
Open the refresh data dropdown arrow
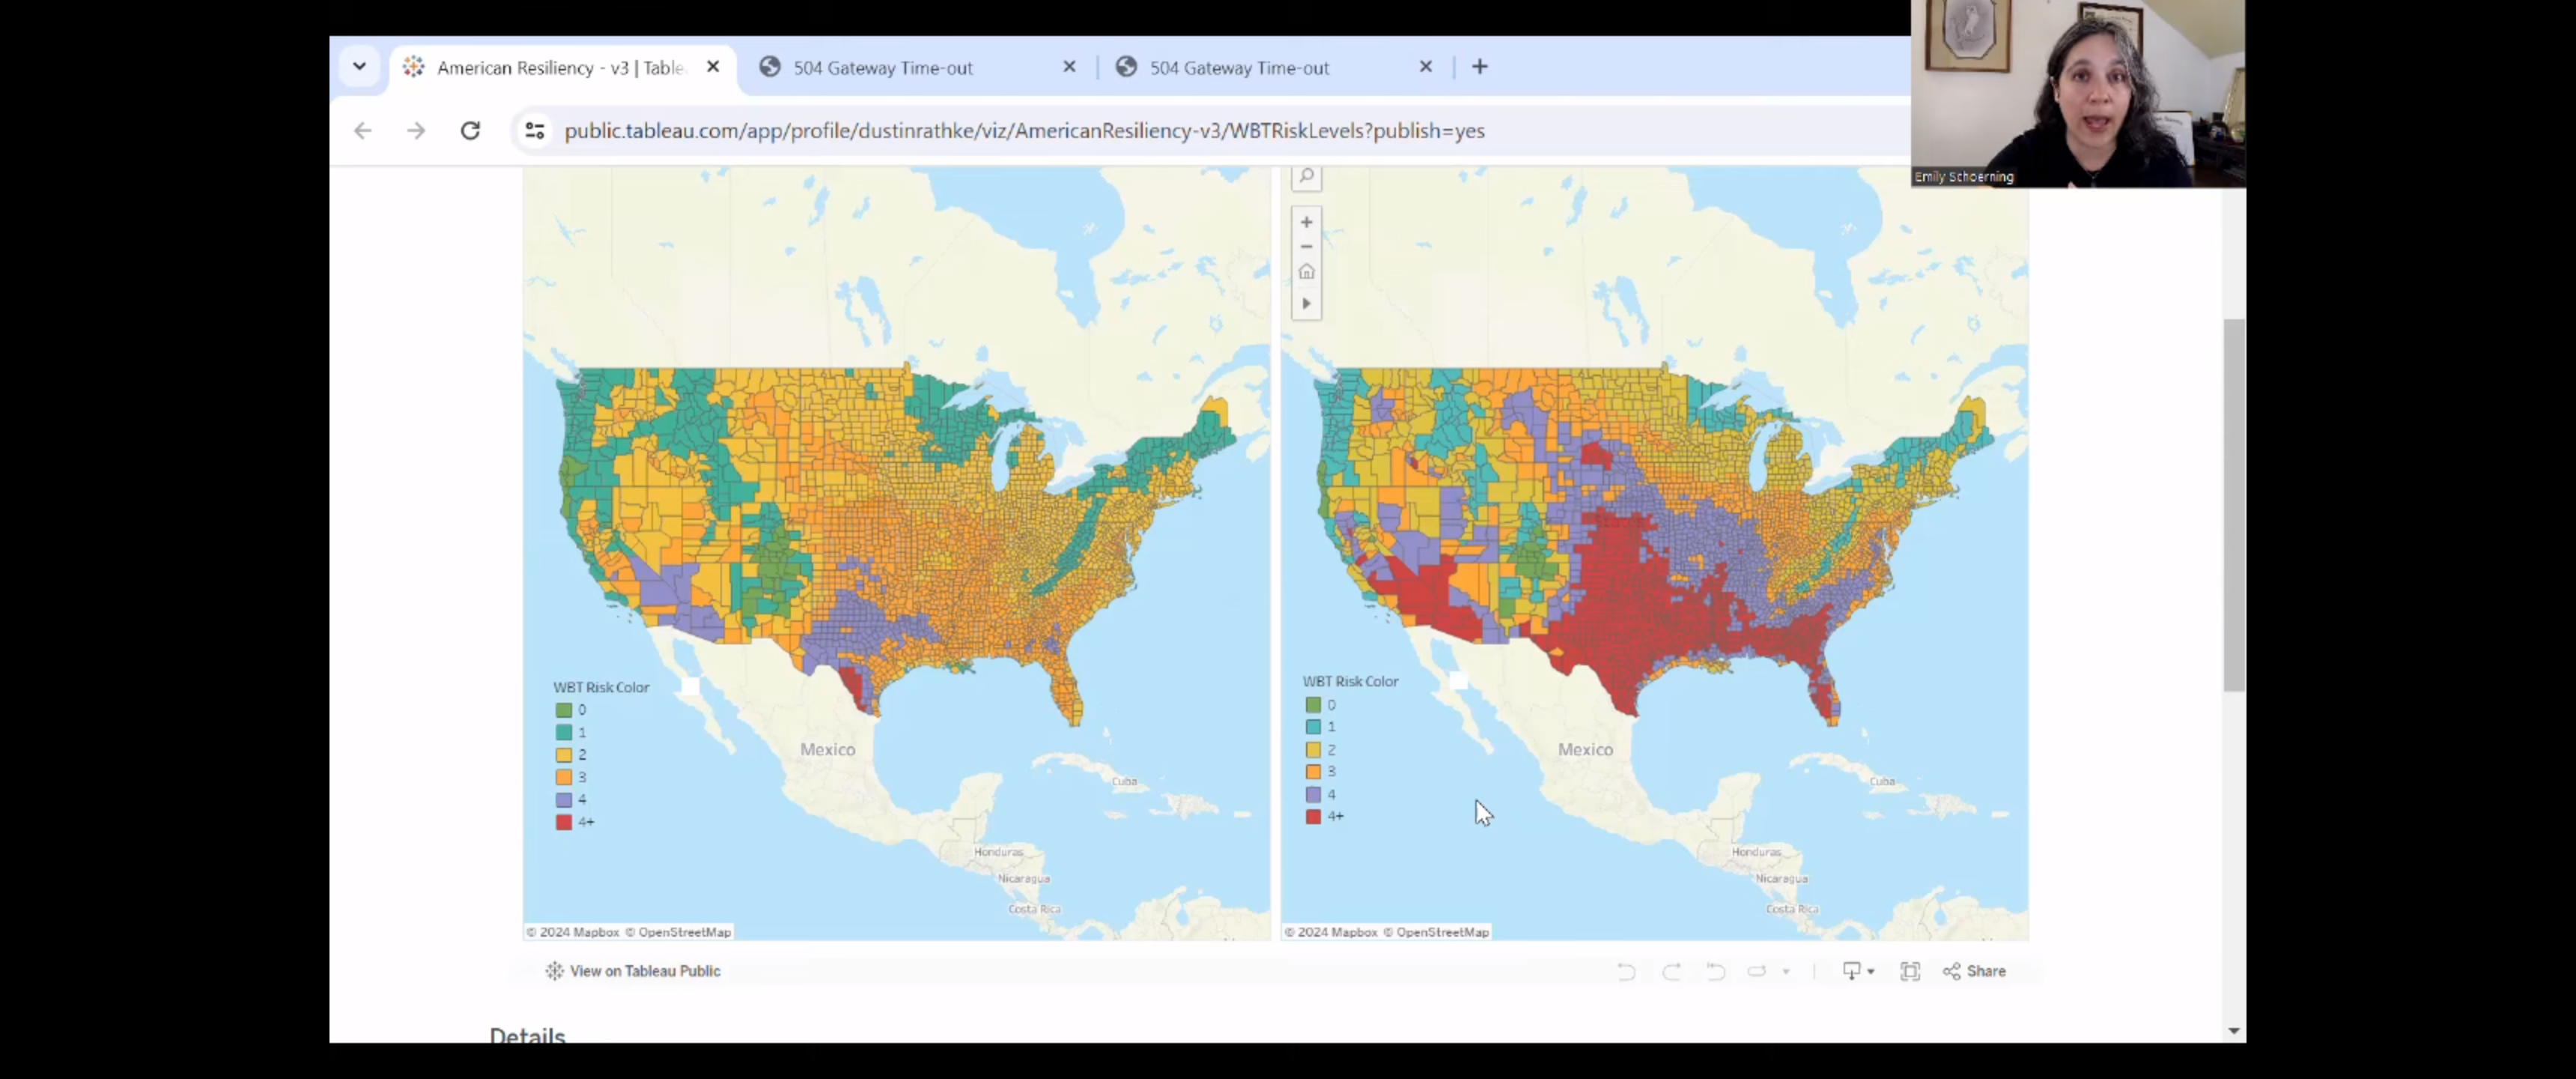[1786, 971]
